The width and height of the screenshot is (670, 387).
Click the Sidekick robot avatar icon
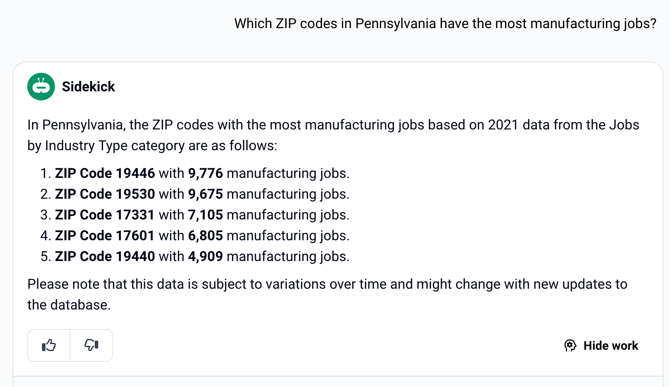[x=41, y=87]
